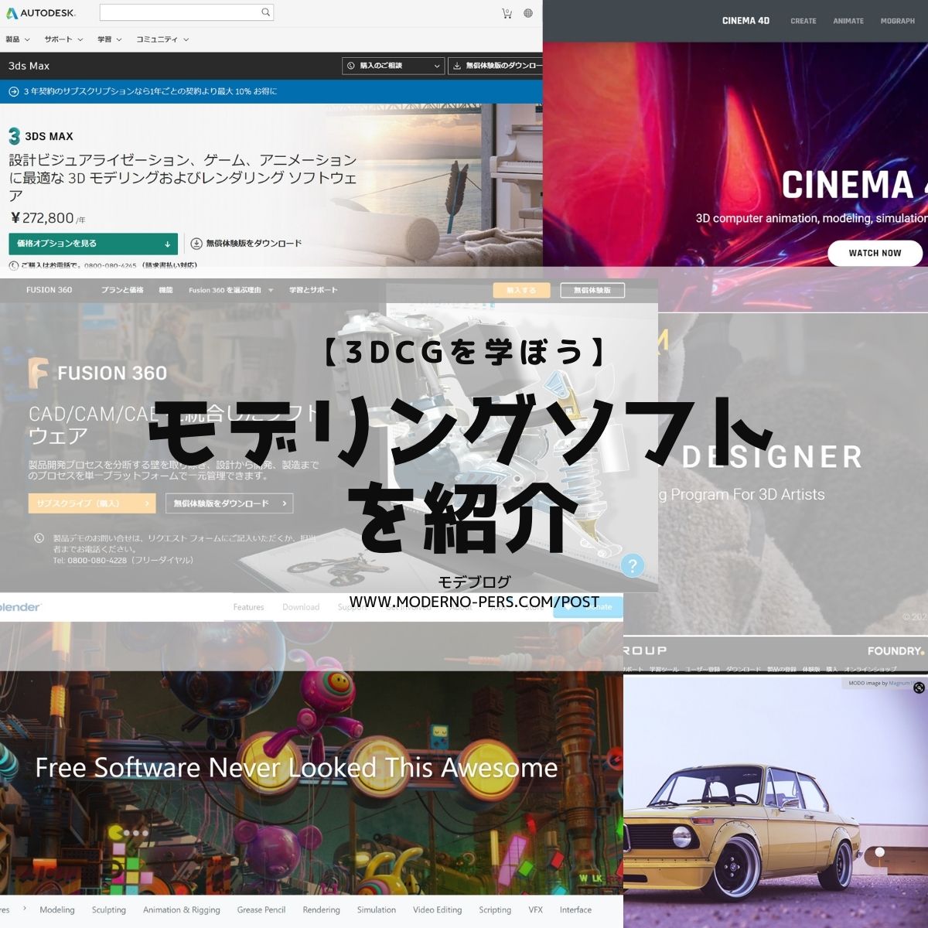Open the Download tab on the Blender site
928x928 pixels.
click(301, 607)
